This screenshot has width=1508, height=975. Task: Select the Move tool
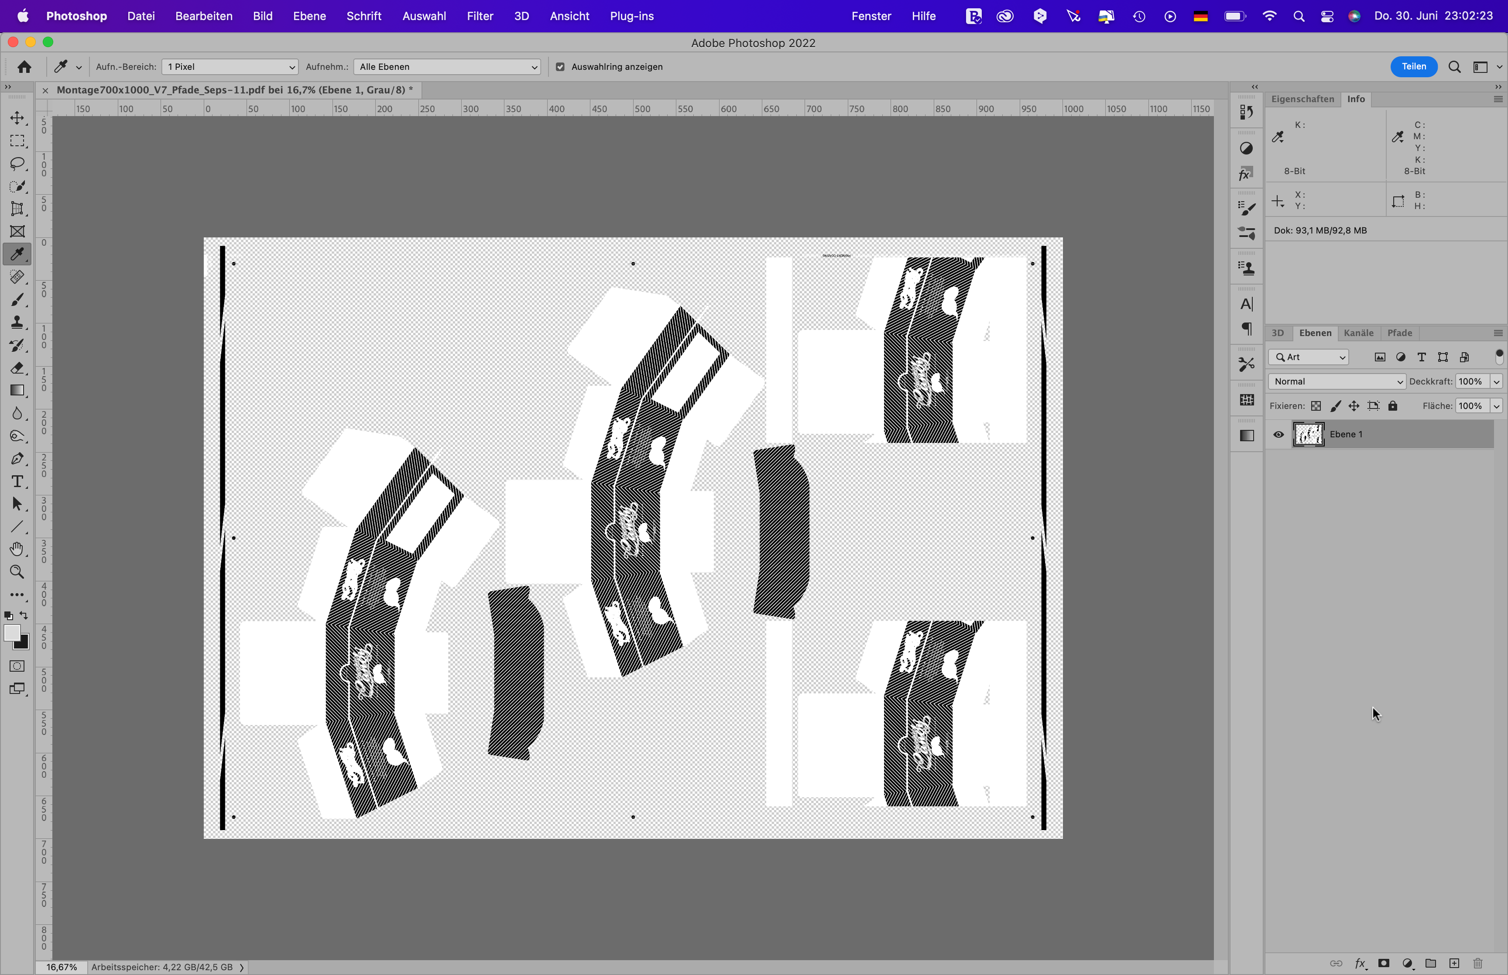pos(17,118)
